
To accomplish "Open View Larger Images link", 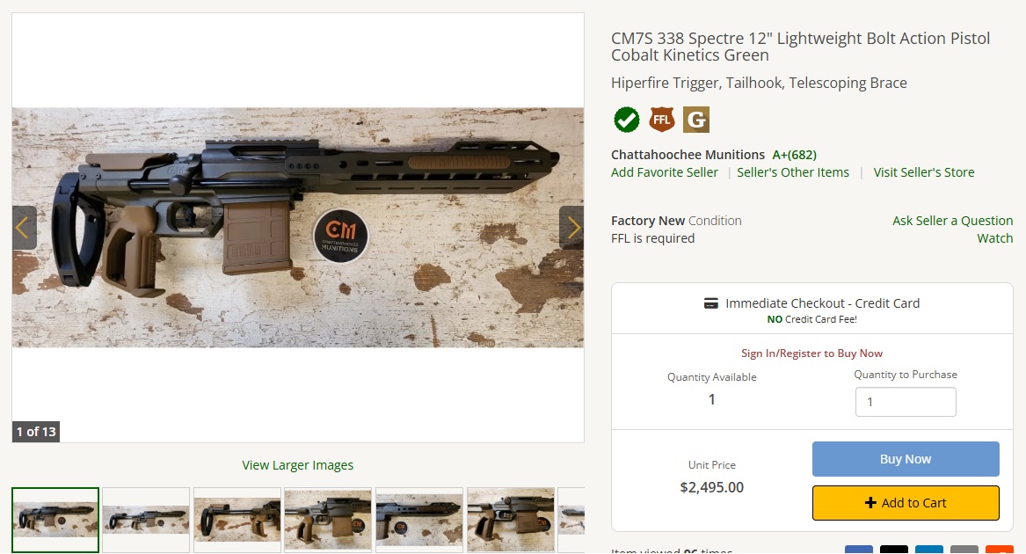I will point(298,465).
